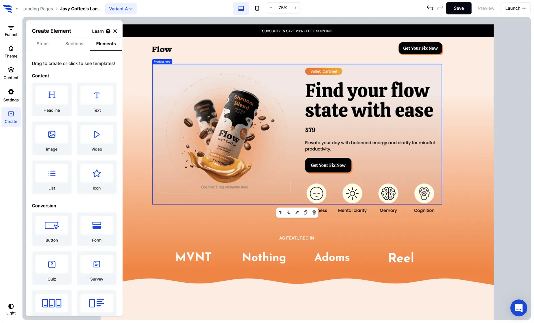This screenshot has height=323, width=534.
Task: Save the landing page
Action: click(x=459, y=8)
